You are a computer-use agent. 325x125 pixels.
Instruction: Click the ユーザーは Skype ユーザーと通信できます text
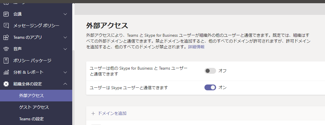(x=129, y=88)
